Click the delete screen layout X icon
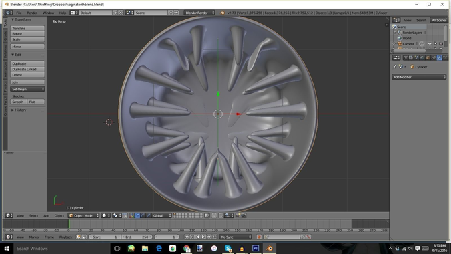 pos(121,13)
